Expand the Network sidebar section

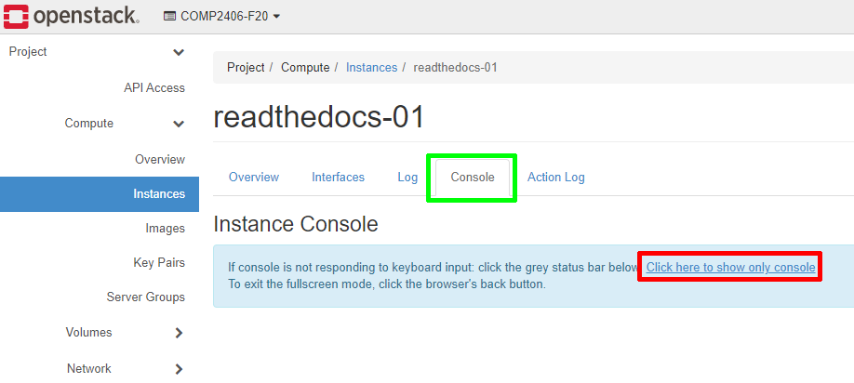(x=179, y=369)
